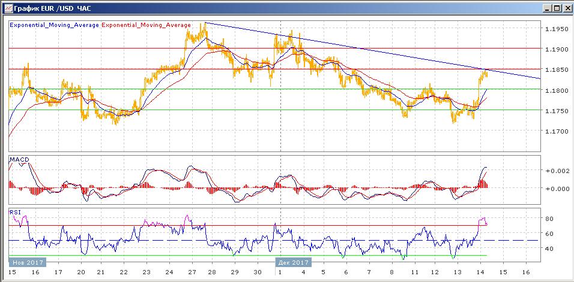Select the RSI indicator label
574x282 pixels.
pos(14,211)
